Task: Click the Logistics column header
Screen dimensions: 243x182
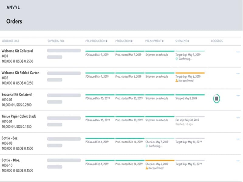Action: click(x=217, y=41)
